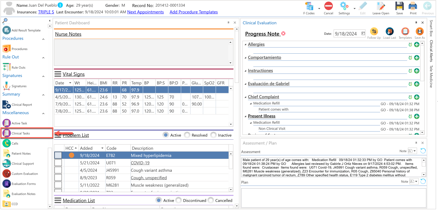Click inside the Plan text area
Viewport: 438px width, 210px height.
tap(333, 198)
